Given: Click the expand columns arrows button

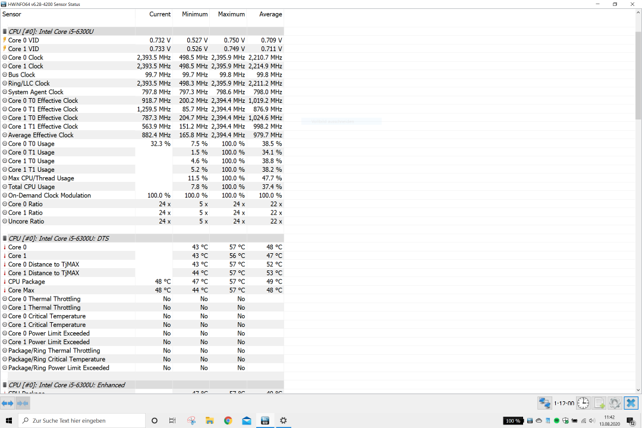Looking at the screenshot, I should point(7,403).
